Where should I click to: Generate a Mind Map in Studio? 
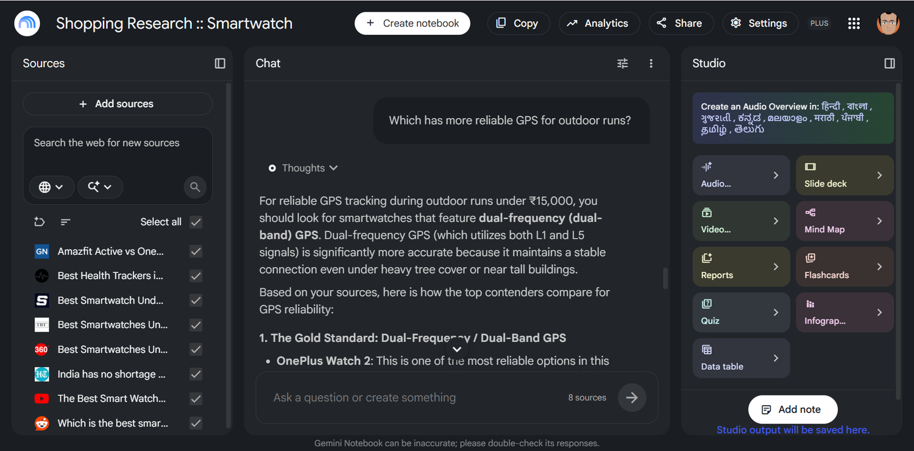pos(845,221)
